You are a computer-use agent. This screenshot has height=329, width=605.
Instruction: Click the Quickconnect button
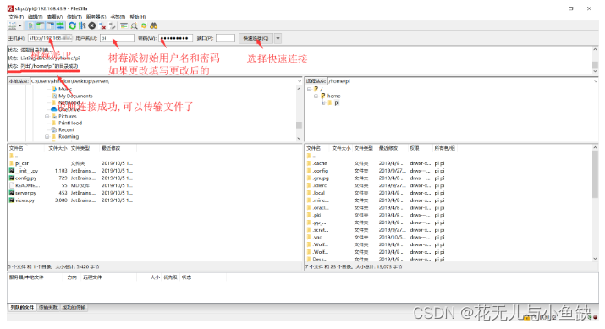[x=256, y=38]
